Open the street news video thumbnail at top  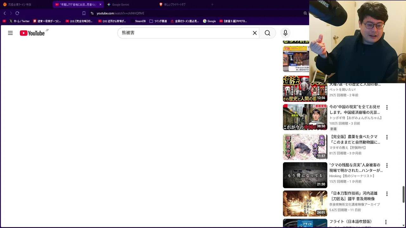(x=296, y=59)
